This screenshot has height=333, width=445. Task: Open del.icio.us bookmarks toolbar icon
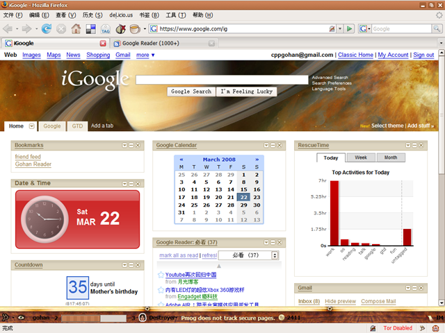(x=91, y=29)
